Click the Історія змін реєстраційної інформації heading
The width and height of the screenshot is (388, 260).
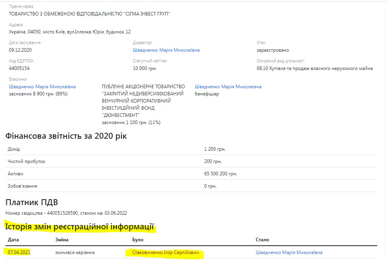pyautogui.click(x=79, y=227)
